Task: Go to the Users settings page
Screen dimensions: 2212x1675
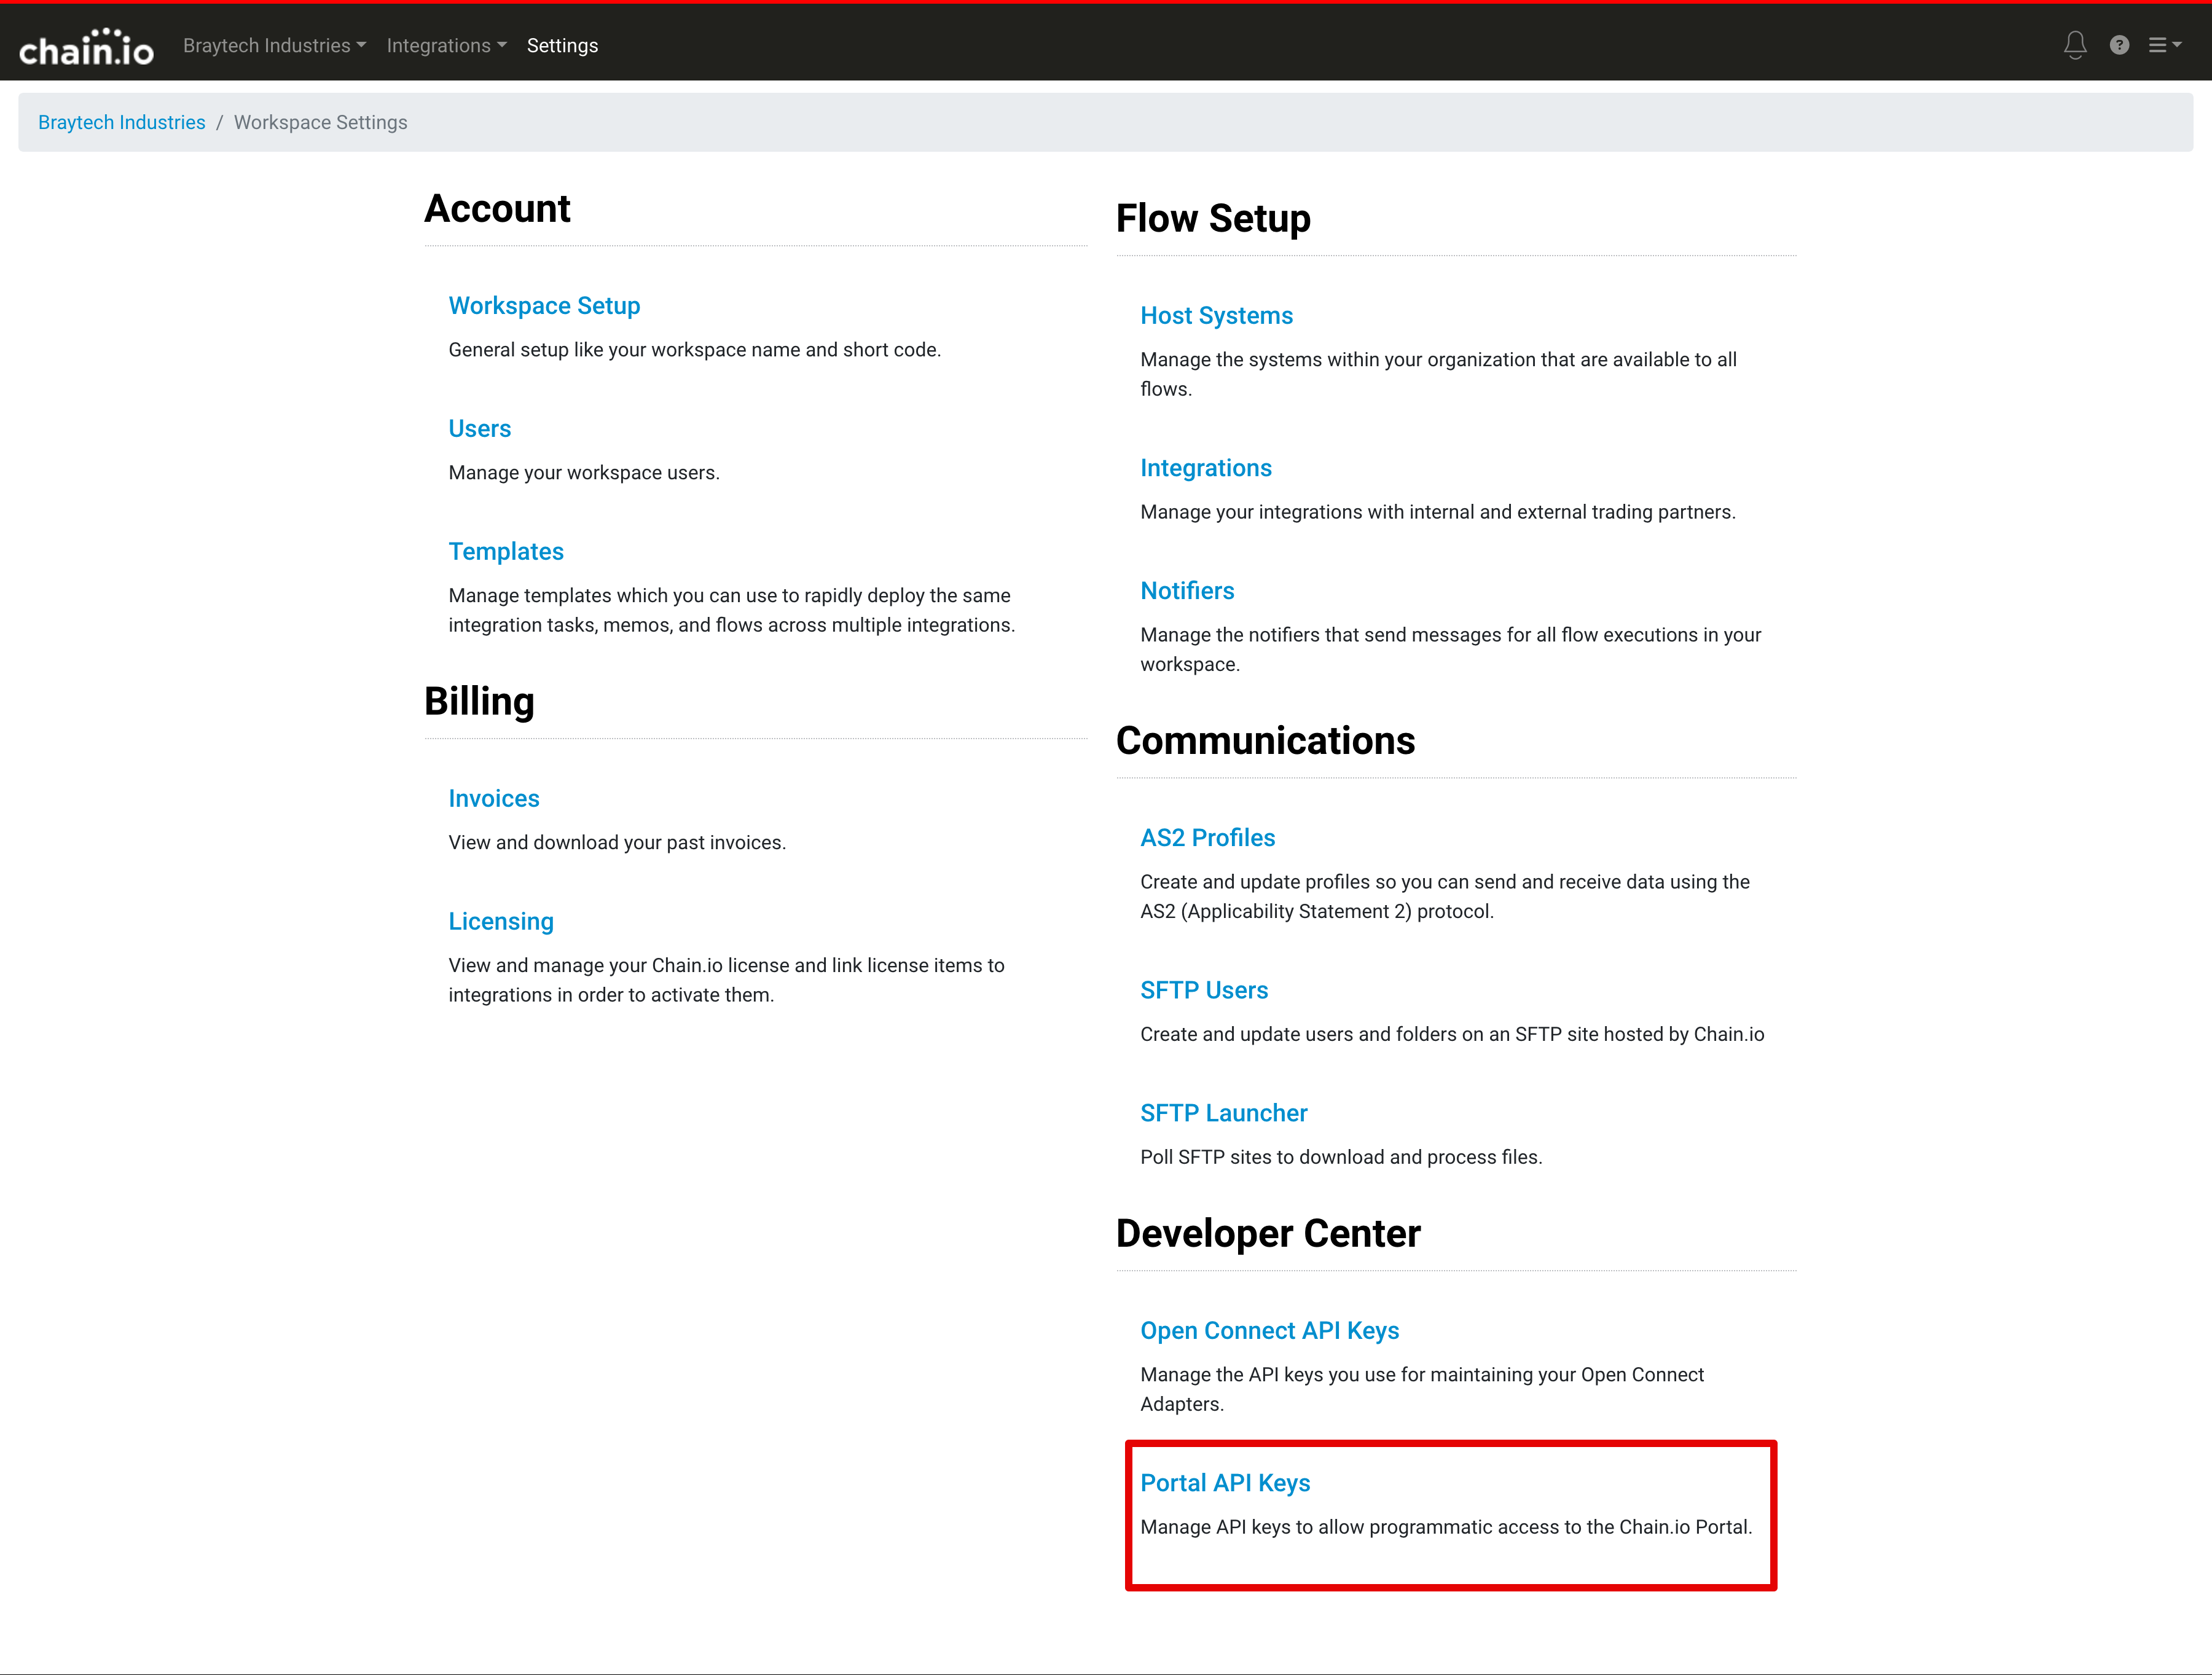Action: pos(479,429)
